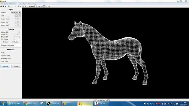Image resolution: width=189 pixels, height=106 pixels.
Task: Click the Model size Z field
Action: 18,25
